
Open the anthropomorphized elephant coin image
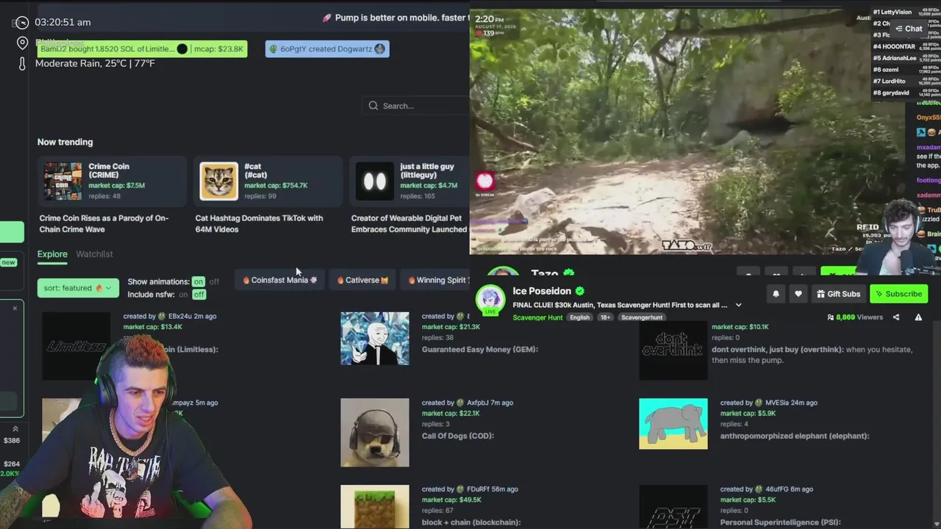click(673, 424)
